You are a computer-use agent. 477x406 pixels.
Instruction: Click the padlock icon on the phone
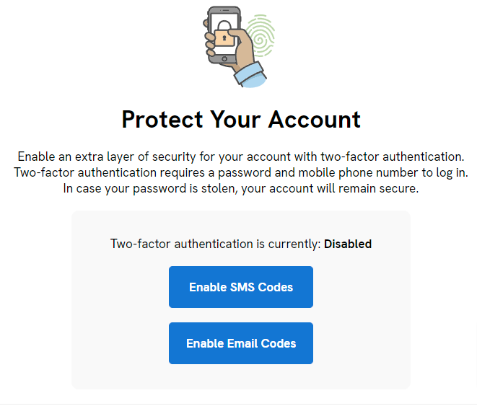tap(225, 37)
